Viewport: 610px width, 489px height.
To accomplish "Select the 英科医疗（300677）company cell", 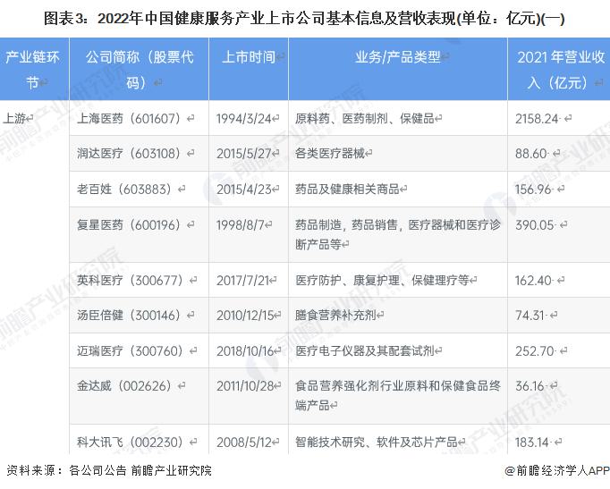I will [131, 280].
